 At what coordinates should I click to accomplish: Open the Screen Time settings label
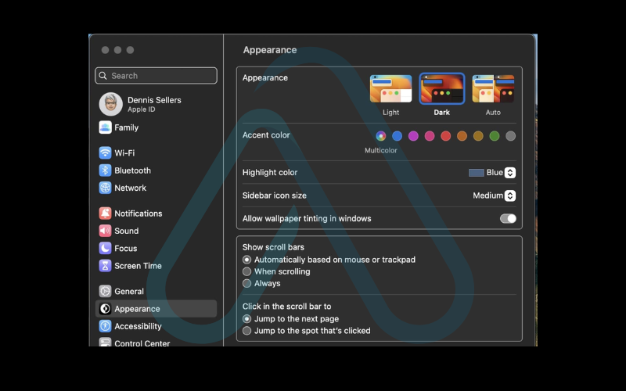[138, 266]
